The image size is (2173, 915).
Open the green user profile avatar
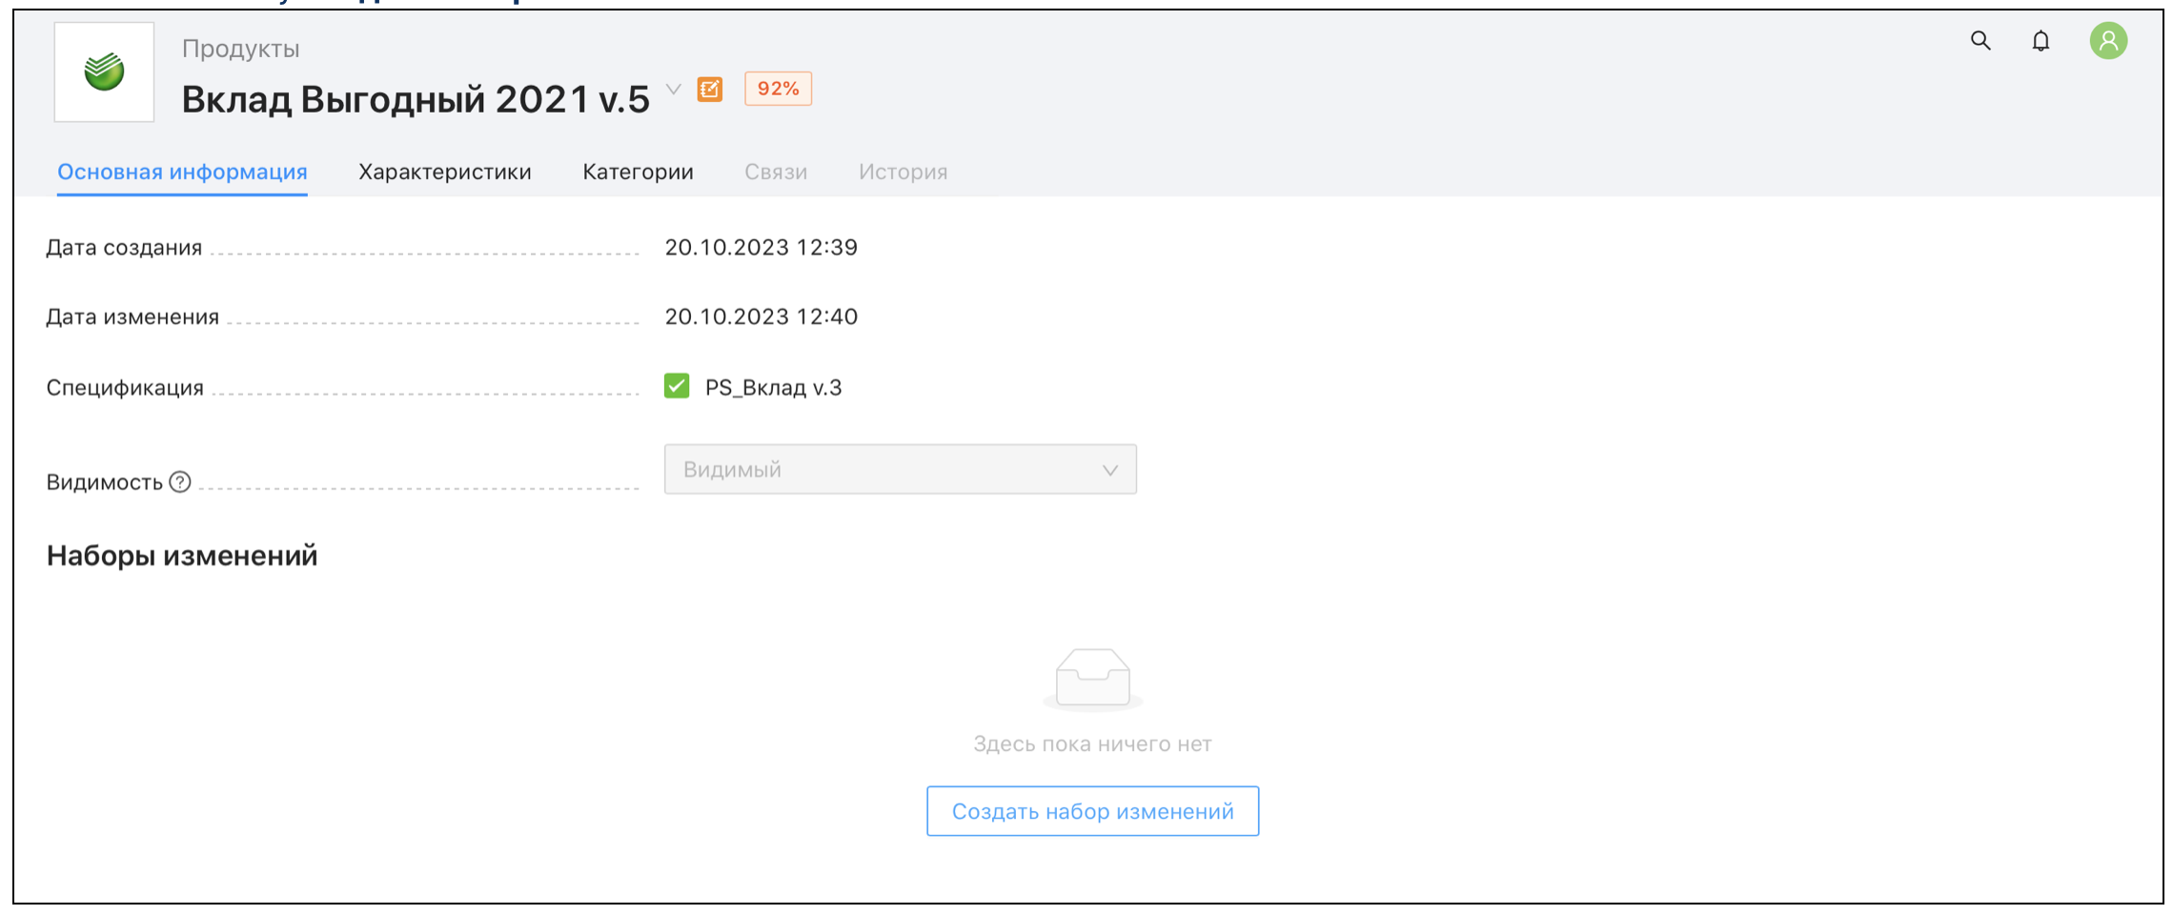[x=2107, y=41]
